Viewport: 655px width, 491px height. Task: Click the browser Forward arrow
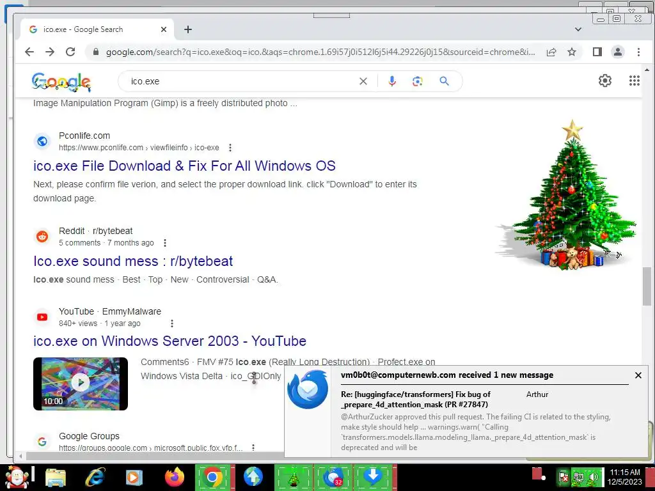50,52
